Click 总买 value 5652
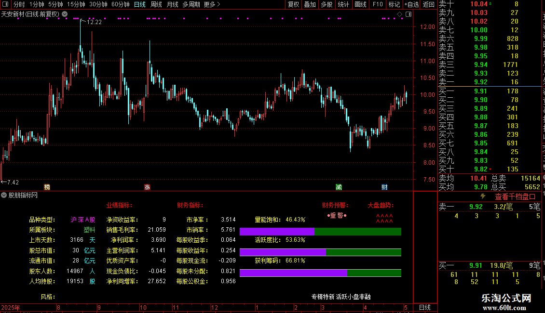 532,187
